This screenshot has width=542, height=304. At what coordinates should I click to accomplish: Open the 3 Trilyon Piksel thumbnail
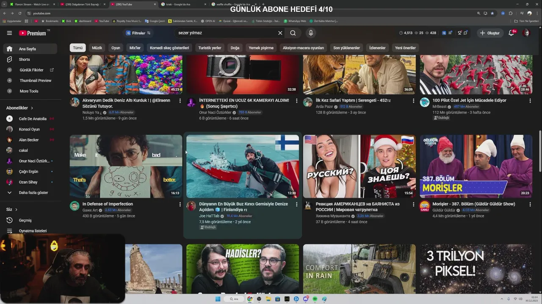pos(476,269)
